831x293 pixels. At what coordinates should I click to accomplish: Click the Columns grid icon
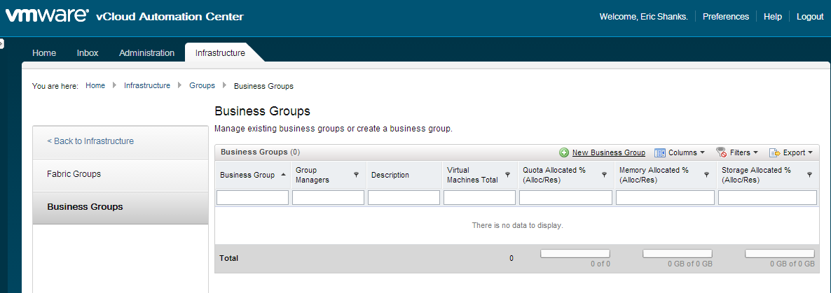tap(659, 152)
